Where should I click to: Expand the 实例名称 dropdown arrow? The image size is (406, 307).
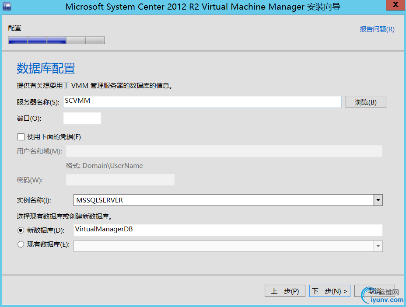(x=378, y=200)
